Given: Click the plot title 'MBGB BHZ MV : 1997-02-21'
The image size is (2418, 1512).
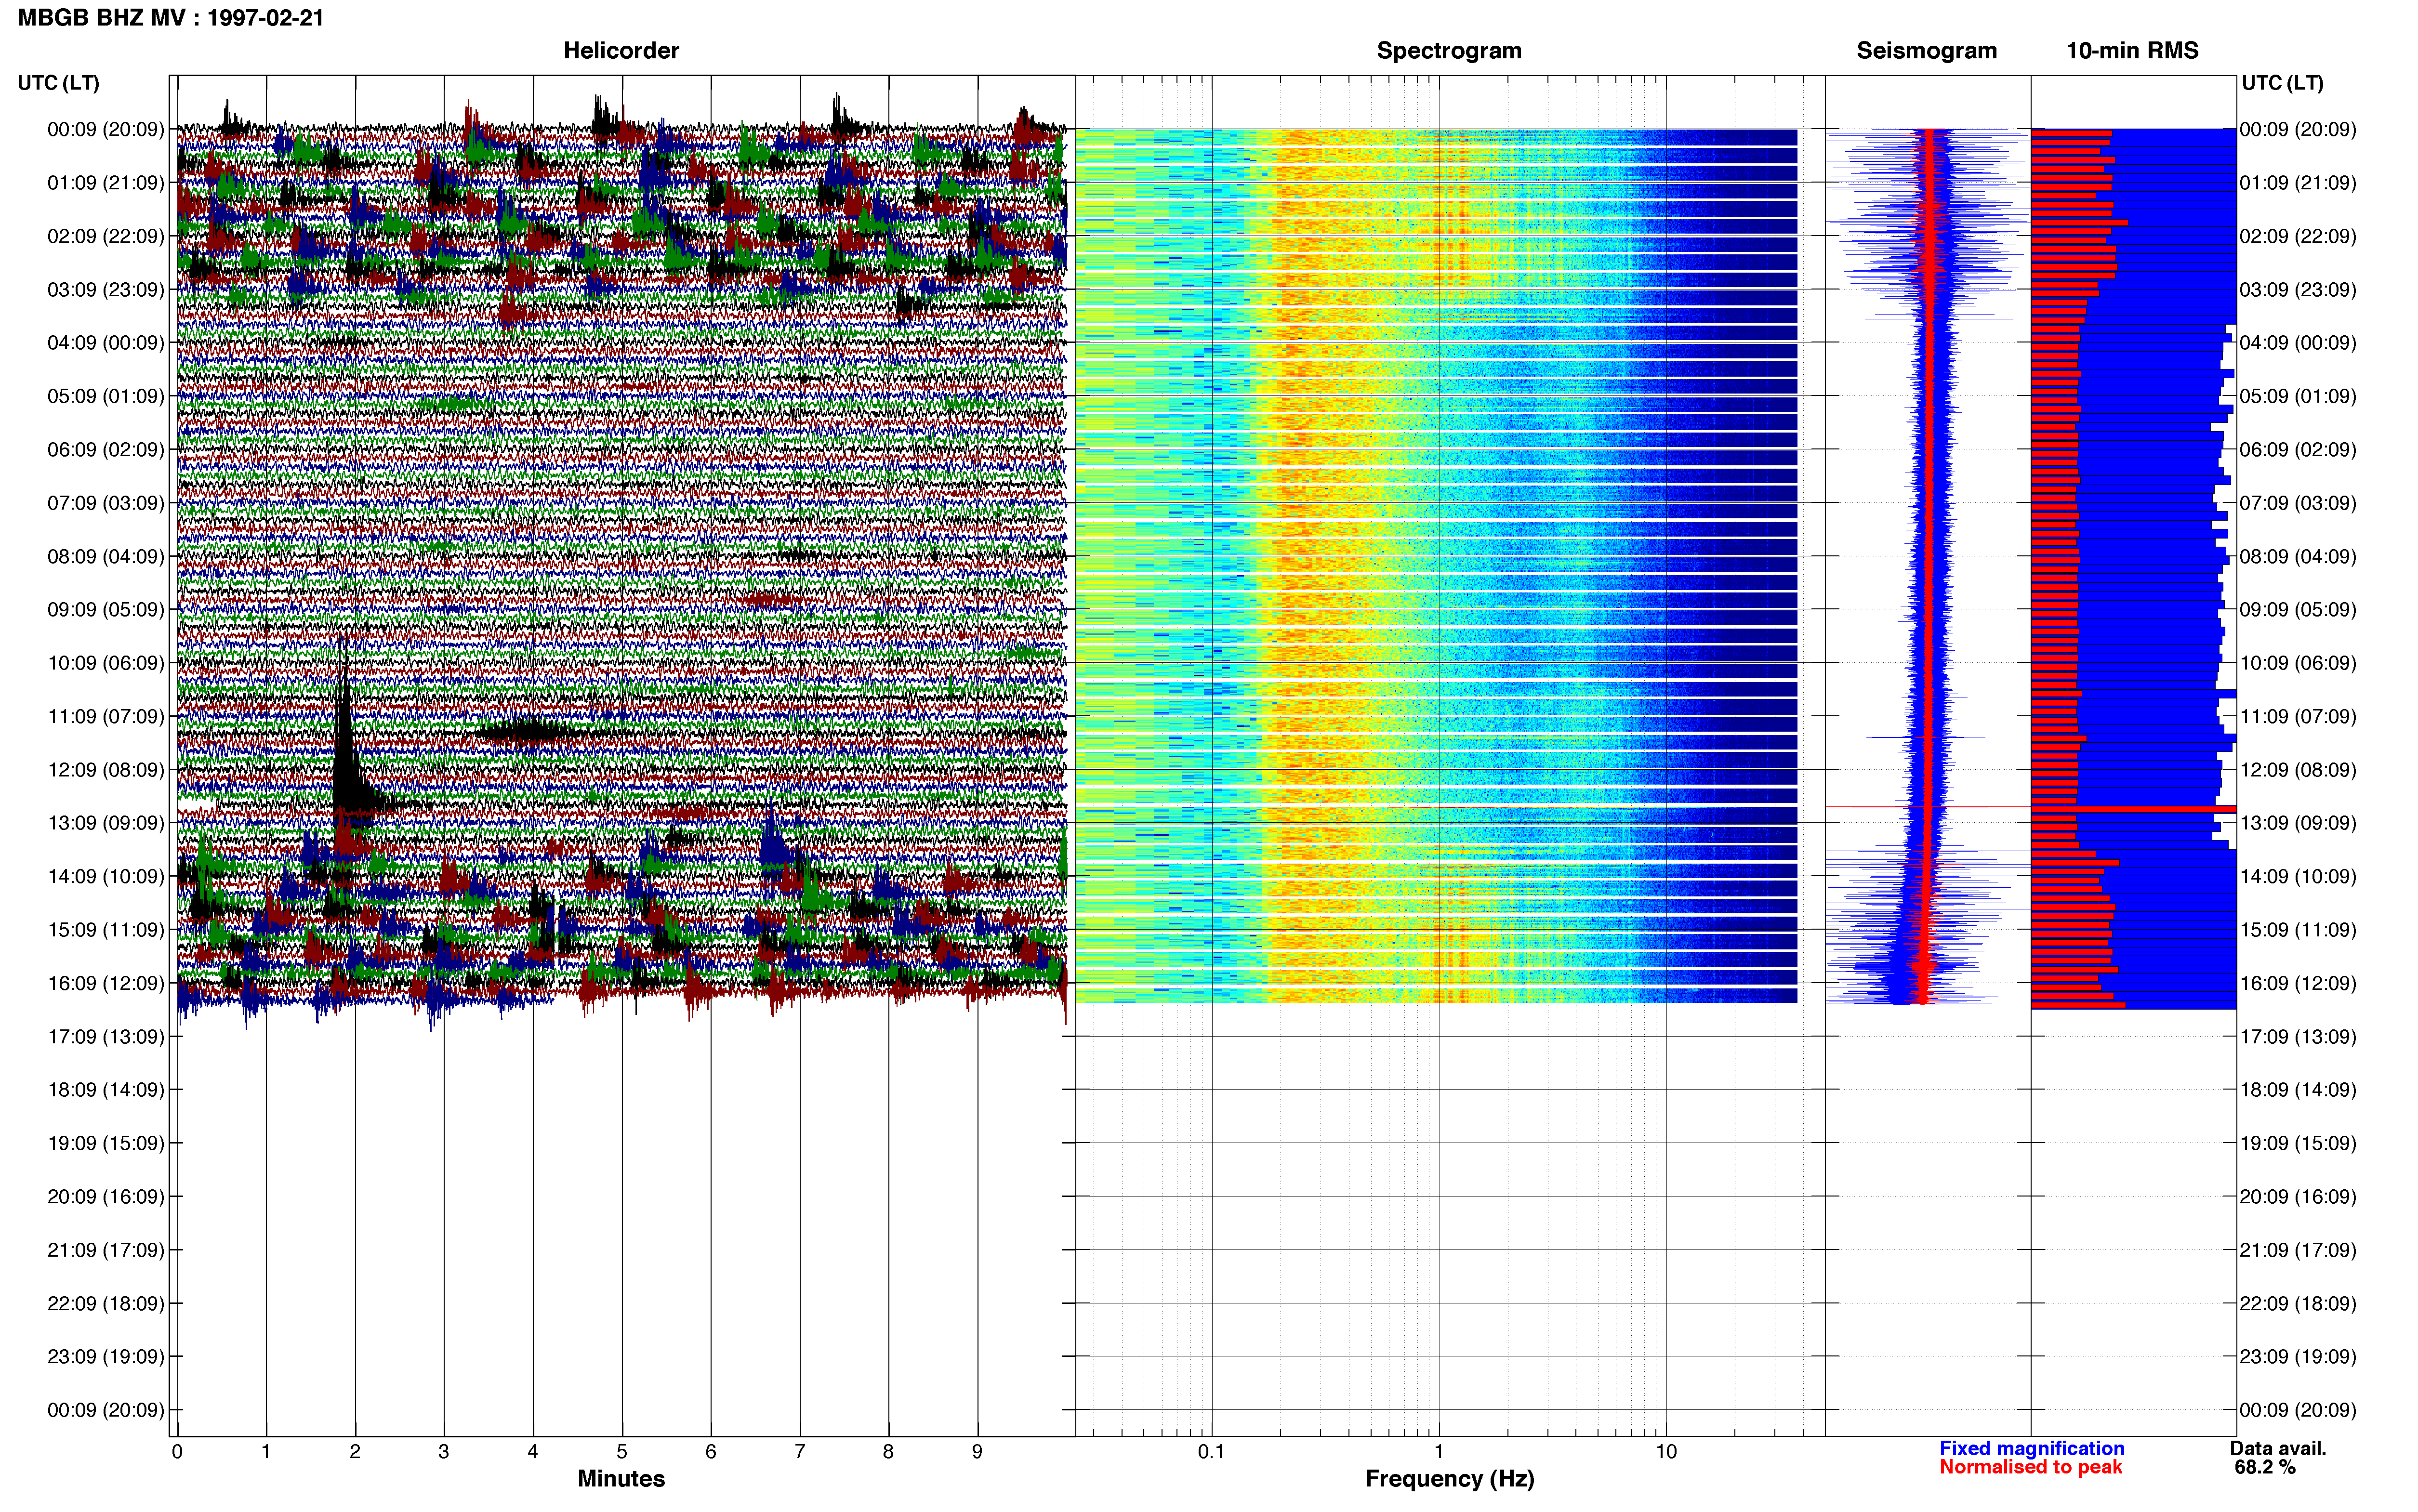Looking at the screenshot, I should (x=171, y=18).
